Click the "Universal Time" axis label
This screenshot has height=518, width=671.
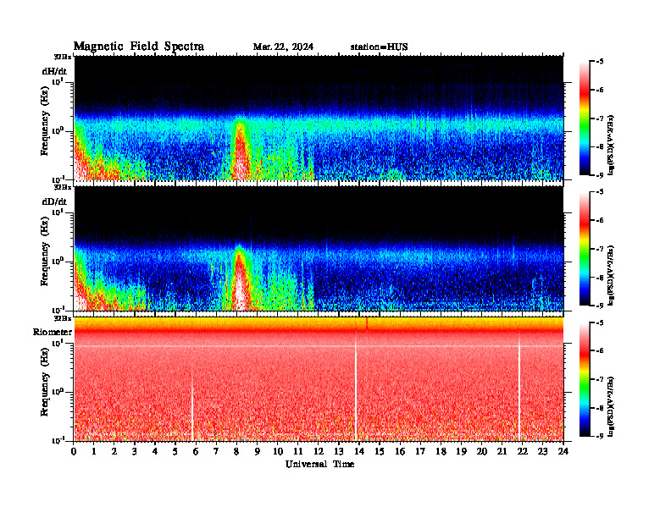point(319,464)
